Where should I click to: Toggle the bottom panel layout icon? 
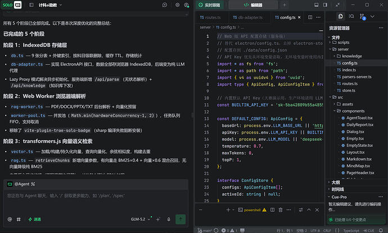[316, 5]
